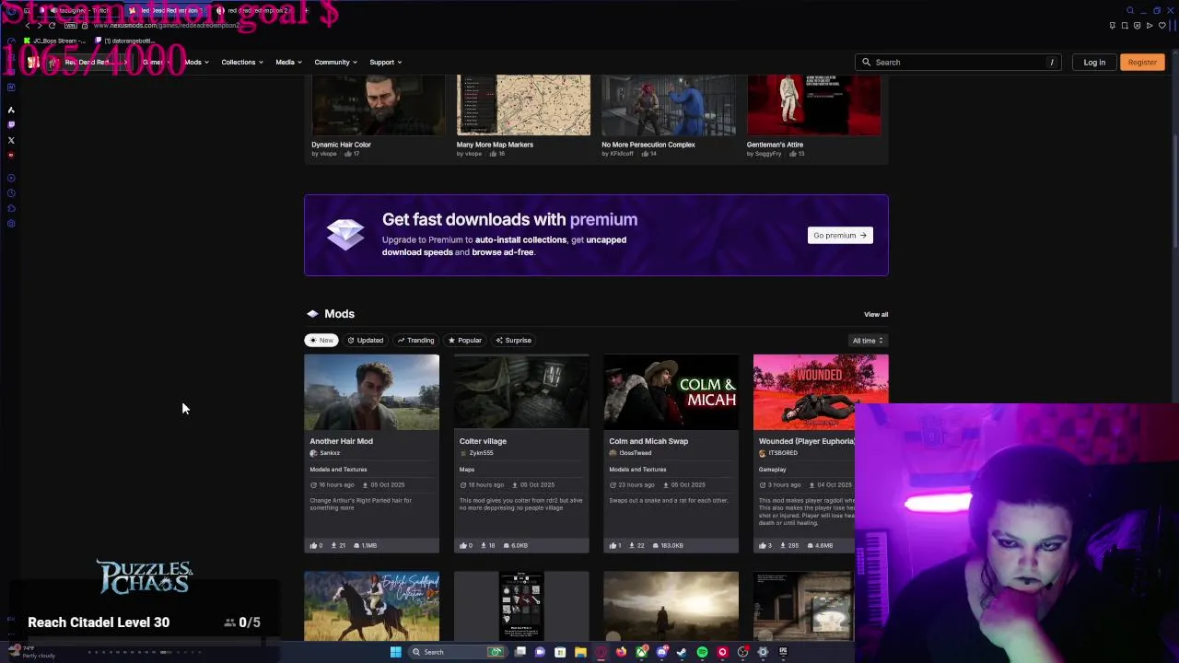
Task: Expand the Games navigation dropdown
Action: [157, 62]
